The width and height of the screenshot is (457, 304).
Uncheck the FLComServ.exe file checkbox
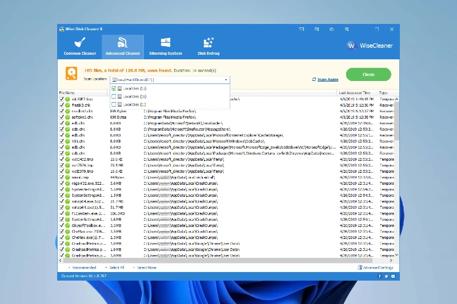(x=62, y=213)
